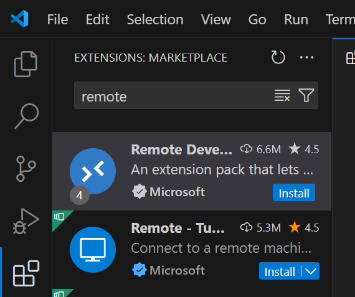
Task: Select the Remote - Tu... extension title
Action: (178, 228)
